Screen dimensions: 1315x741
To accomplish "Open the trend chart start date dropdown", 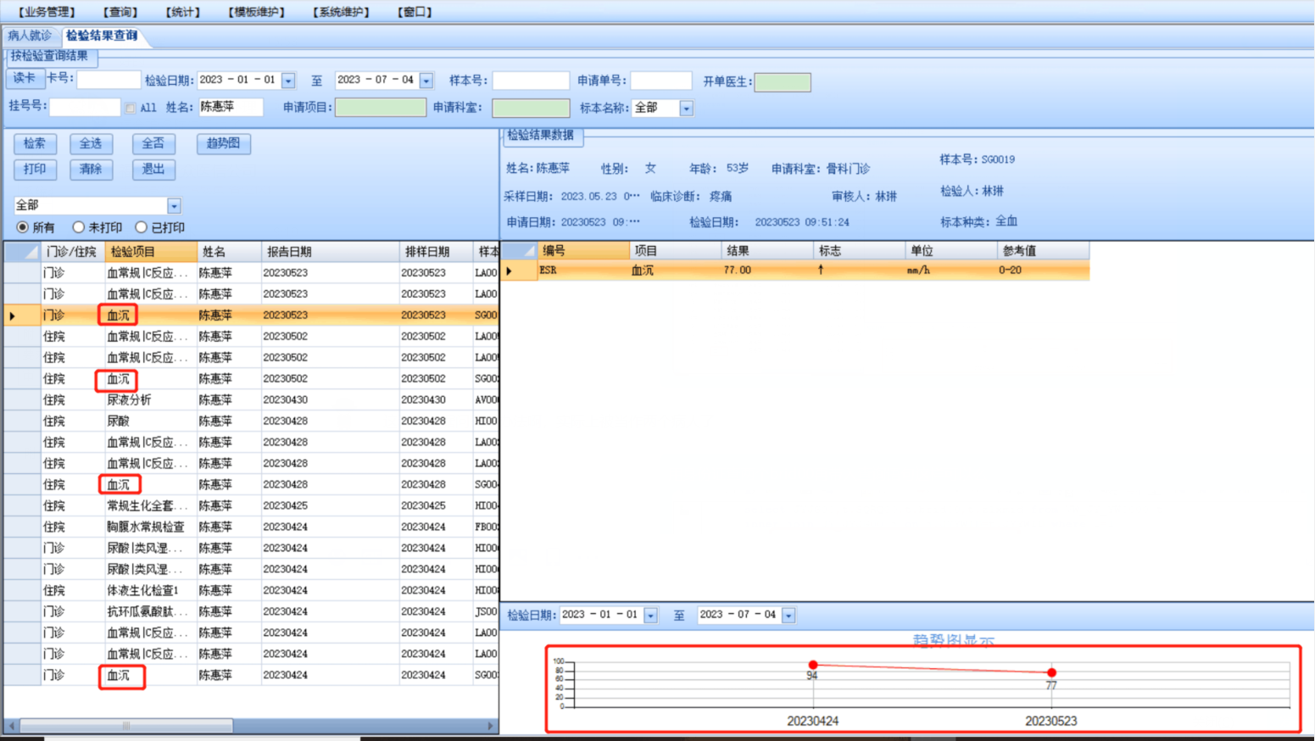I will click(x=650, y=616).
